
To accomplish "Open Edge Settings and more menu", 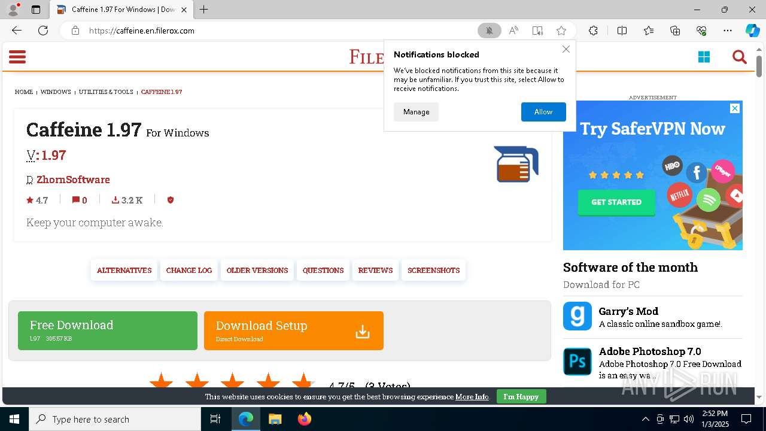I will [728, 31].
